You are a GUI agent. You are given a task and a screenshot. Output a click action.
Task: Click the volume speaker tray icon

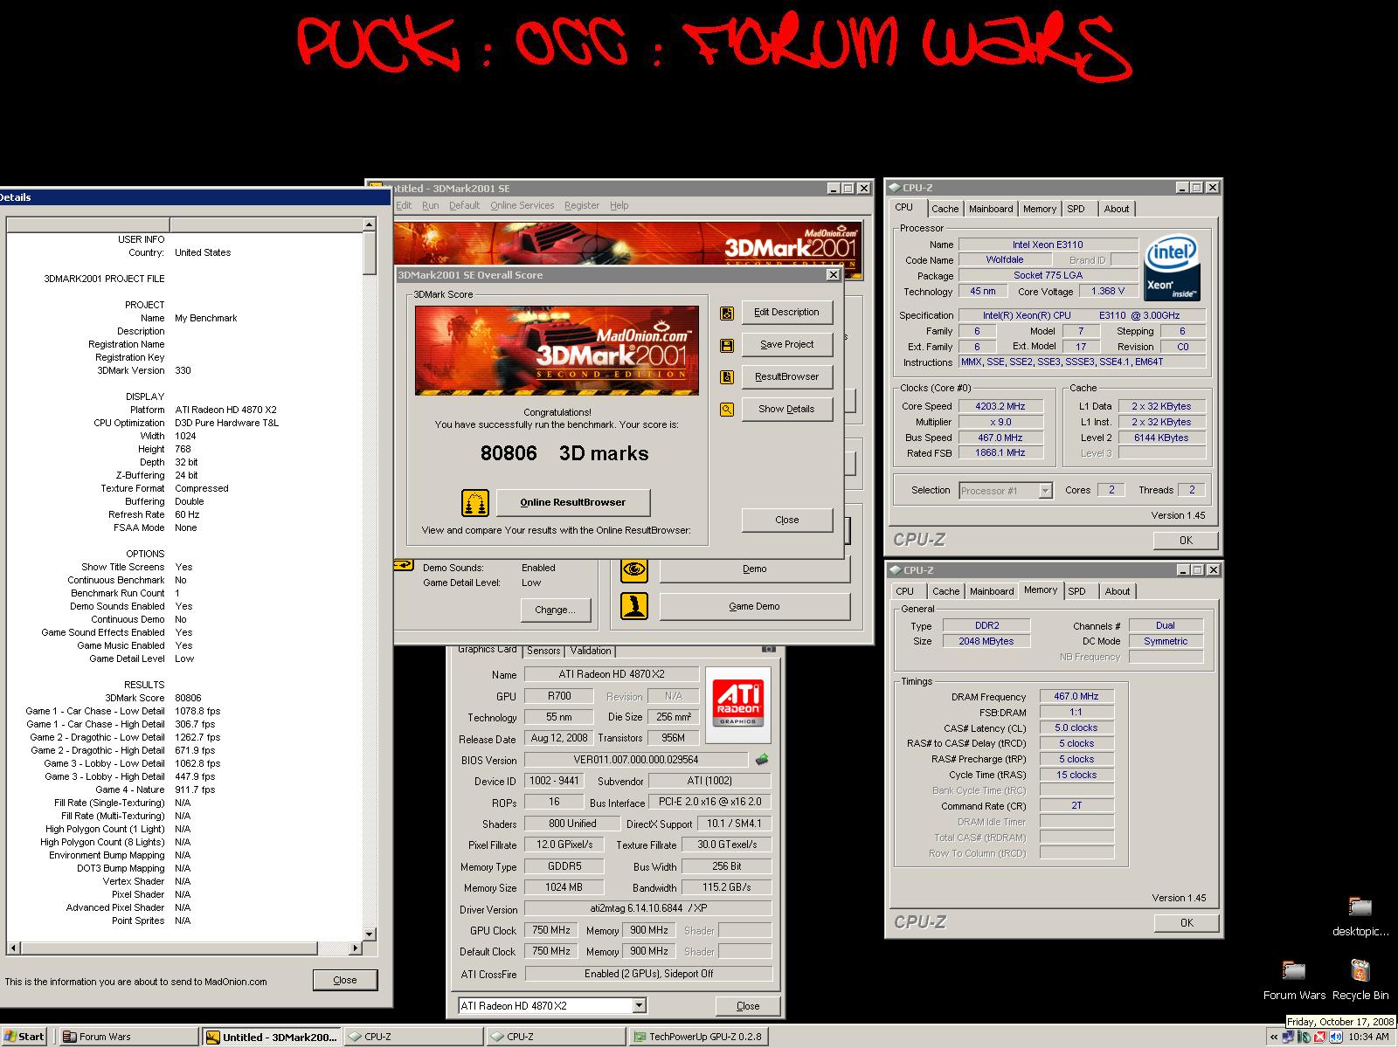click(x=1337, y=1037)
